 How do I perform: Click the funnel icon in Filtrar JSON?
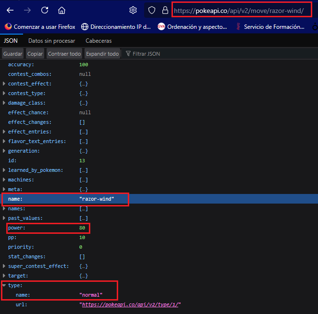click(128, 54)
